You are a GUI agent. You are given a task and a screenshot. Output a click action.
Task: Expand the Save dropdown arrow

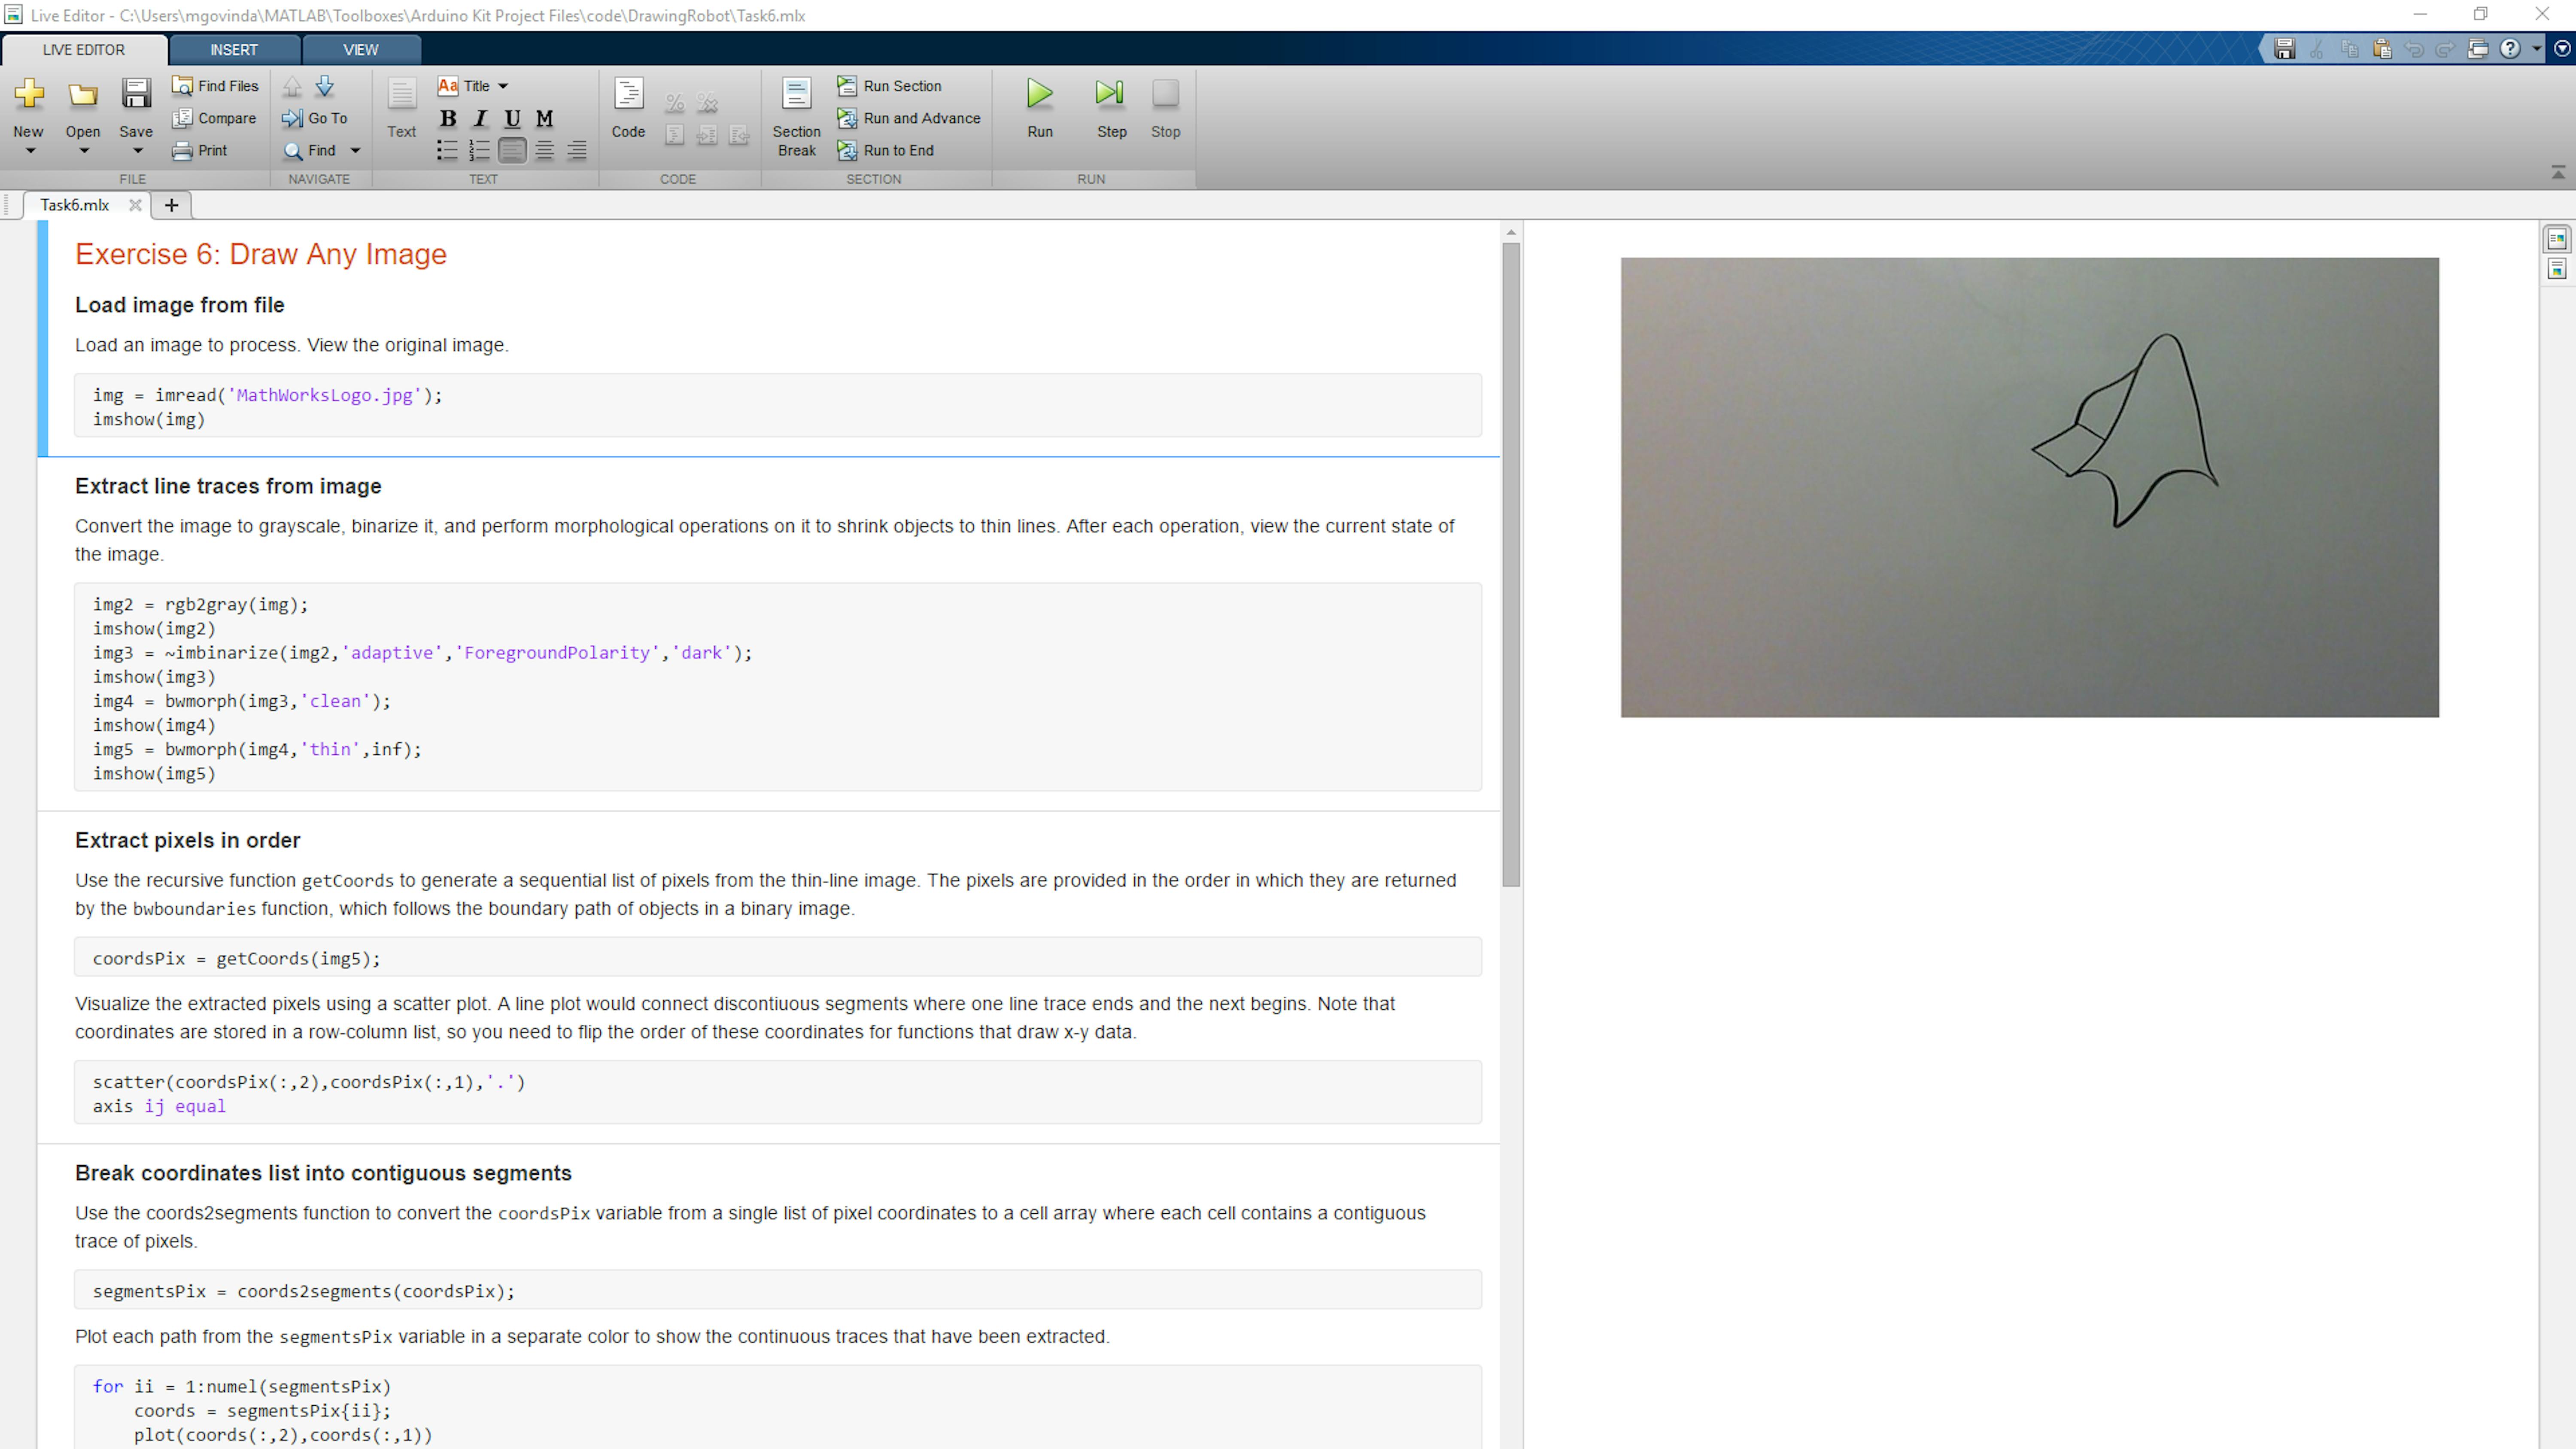click(138, 151)
